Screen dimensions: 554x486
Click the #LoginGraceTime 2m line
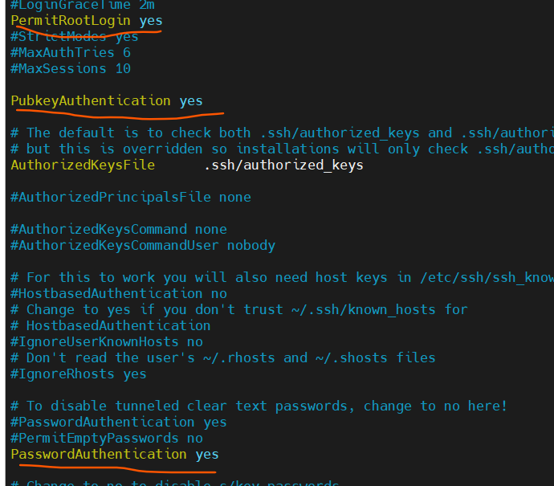pos(83,6)
